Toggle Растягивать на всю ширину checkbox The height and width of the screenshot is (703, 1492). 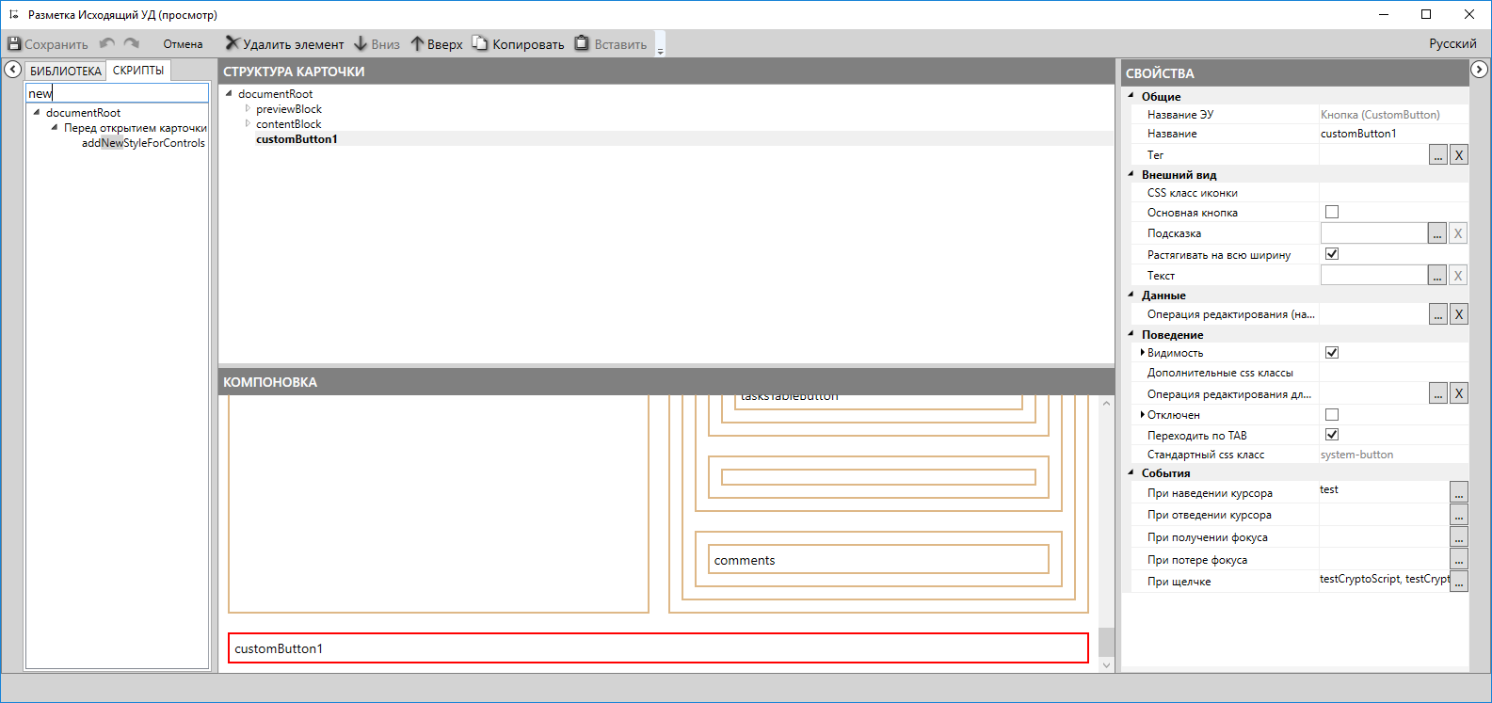[x=1332, y=254]
